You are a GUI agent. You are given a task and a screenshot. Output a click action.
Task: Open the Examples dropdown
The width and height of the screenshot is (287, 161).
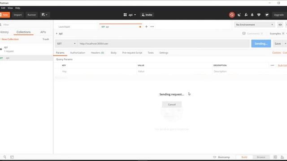(277, 34)
